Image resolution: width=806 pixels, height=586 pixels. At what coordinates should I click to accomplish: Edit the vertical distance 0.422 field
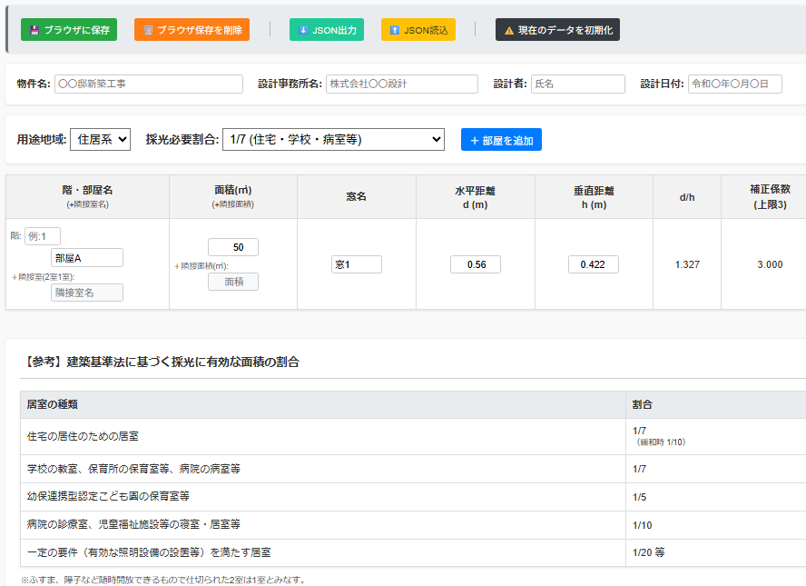click(594, 264)
